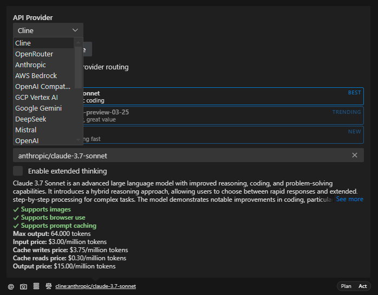Click the Supports images line

42,209
